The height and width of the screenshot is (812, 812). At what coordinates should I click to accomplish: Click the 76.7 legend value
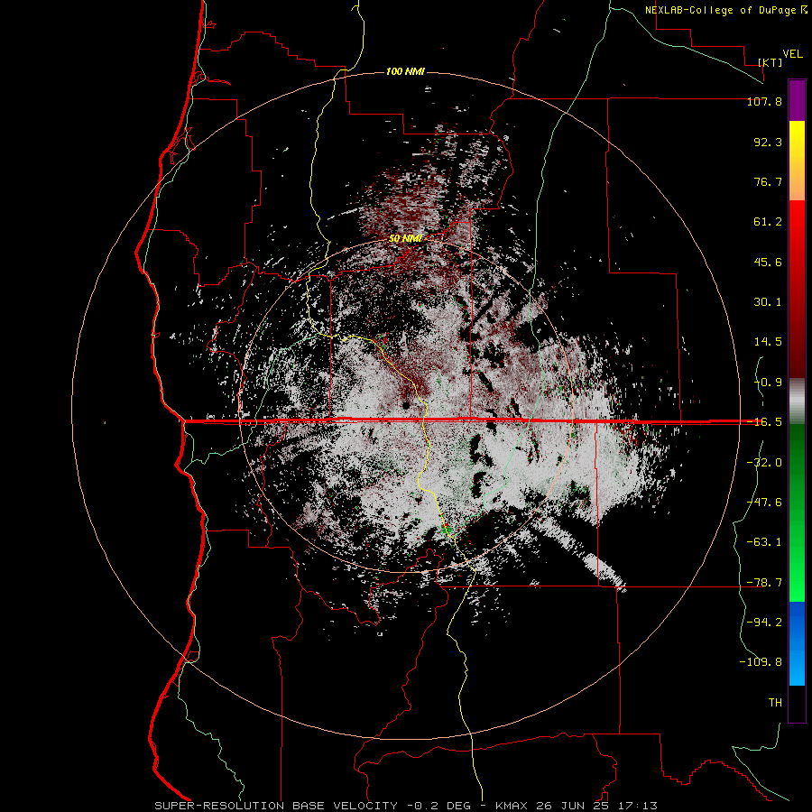tap(768, 181)
